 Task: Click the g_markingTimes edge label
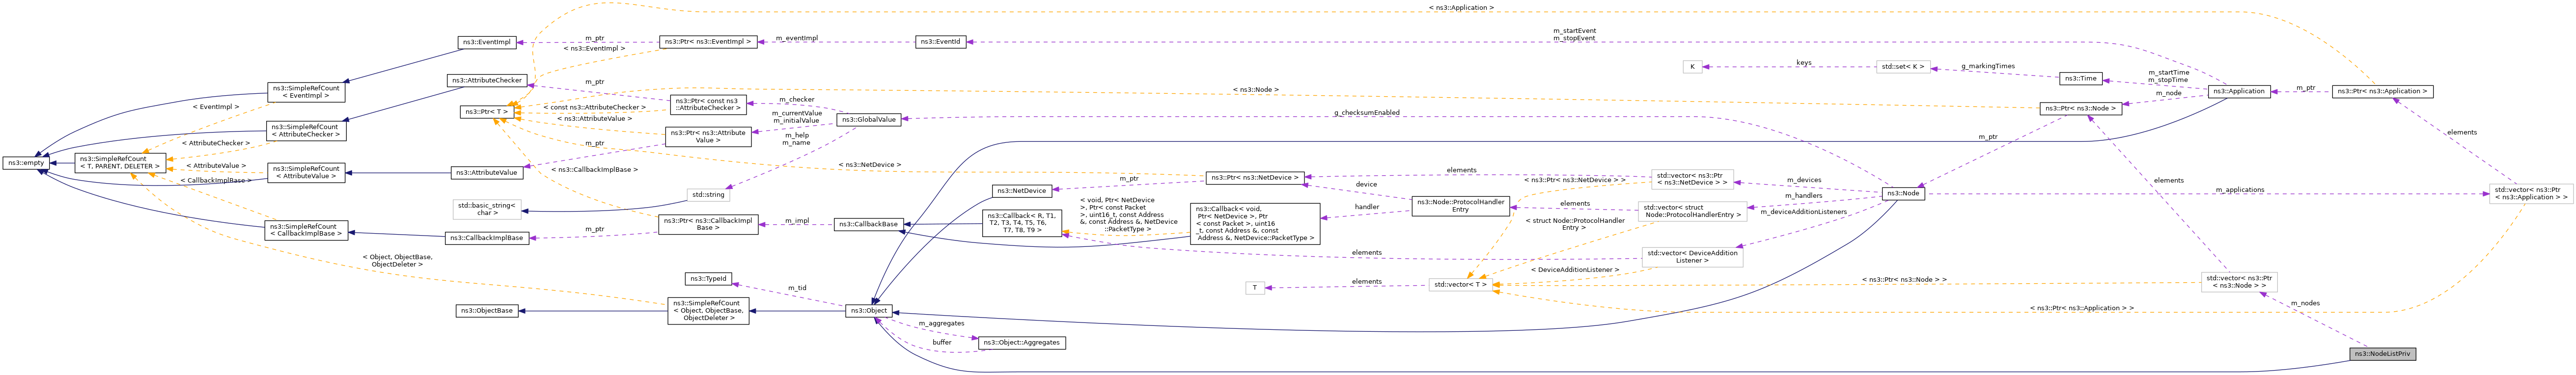pos(1987,66)
